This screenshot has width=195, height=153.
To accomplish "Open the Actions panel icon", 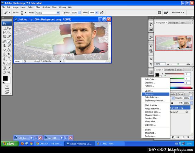I will coord(151,29).
